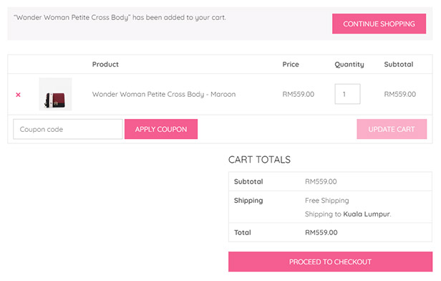Click the added-to-cart notification message
Viewport: 441px width, 281px height.
pyautogui.click(x=120, y=17)
